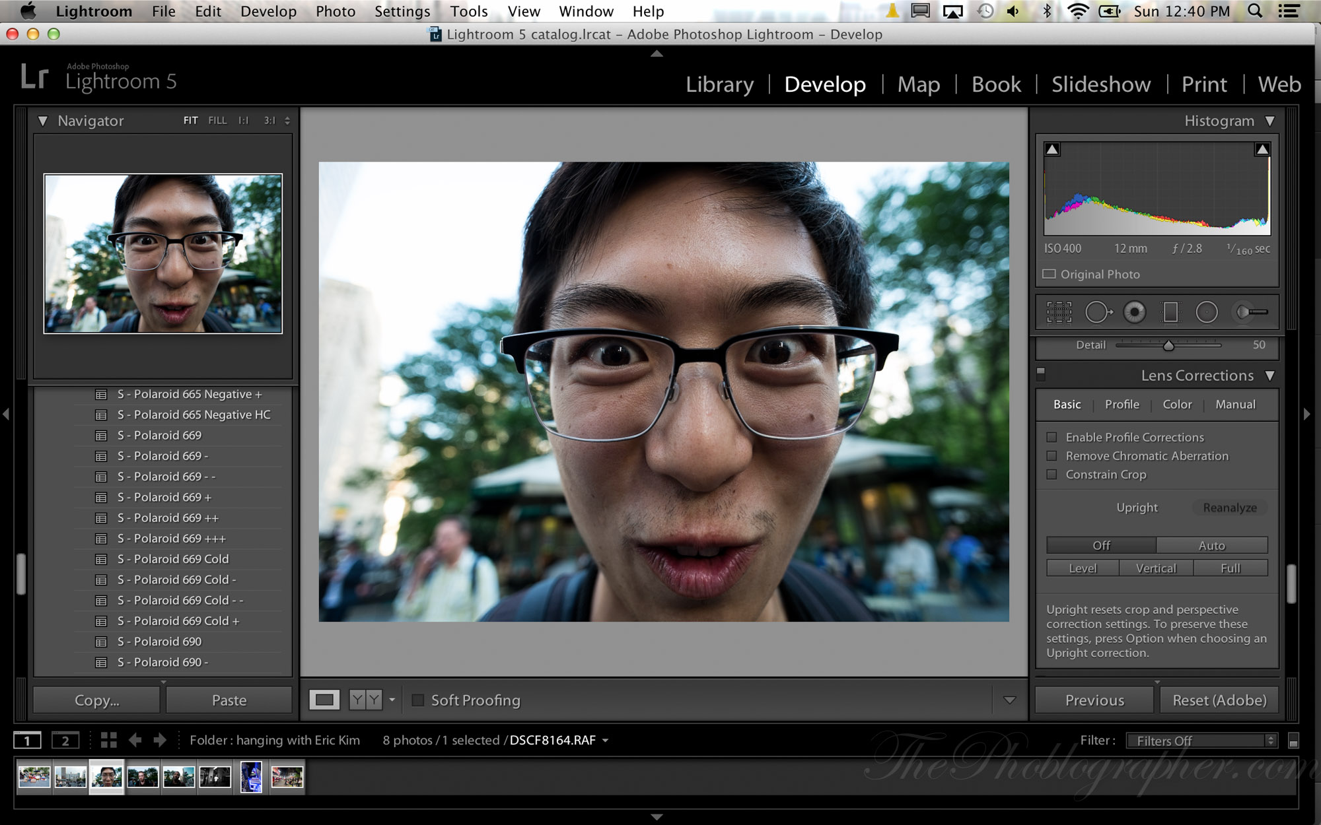Select the Spot Removal tool
Image resolution: width=1321 pixels, height=825 pixels.
1098,312
